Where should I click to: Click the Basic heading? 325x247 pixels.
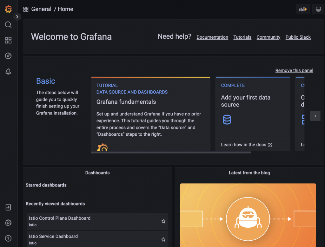[x=46, y=81]
